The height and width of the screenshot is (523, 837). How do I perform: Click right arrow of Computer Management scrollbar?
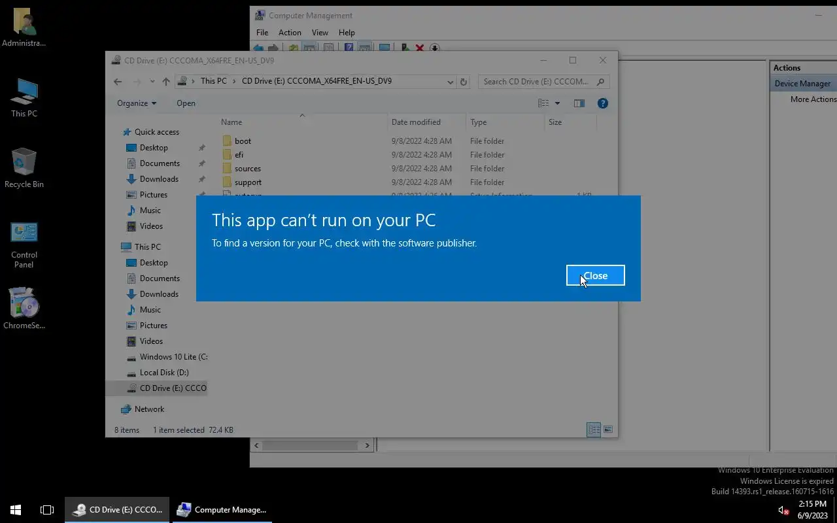click(367, 445)
